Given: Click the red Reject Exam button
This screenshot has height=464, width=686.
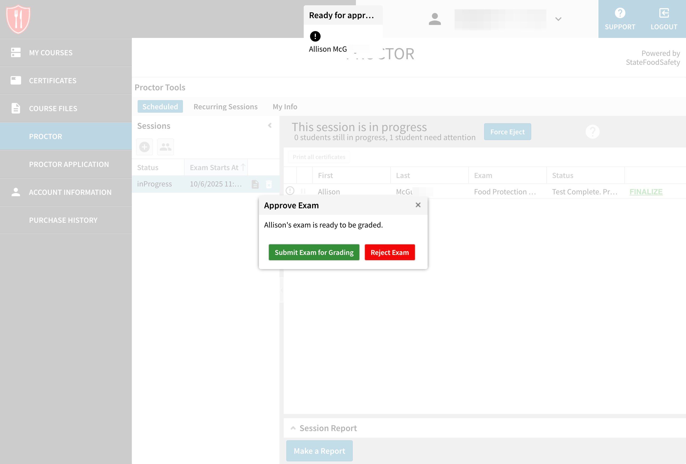Looking at the screenshot, I should coord(389,252).
